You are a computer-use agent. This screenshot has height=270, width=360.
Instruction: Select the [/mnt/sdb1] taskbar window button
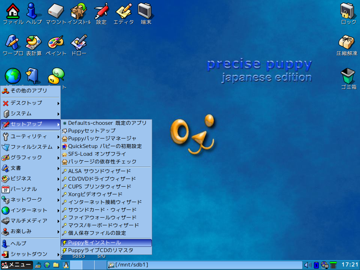(205, 265)
